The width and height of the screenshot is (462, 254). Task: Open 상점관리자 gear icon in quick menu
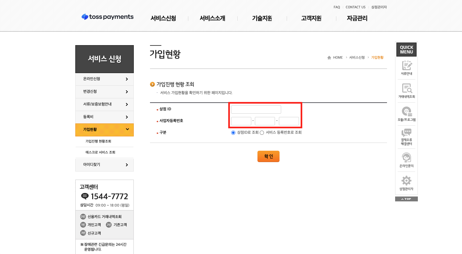(x=406, y=181)
